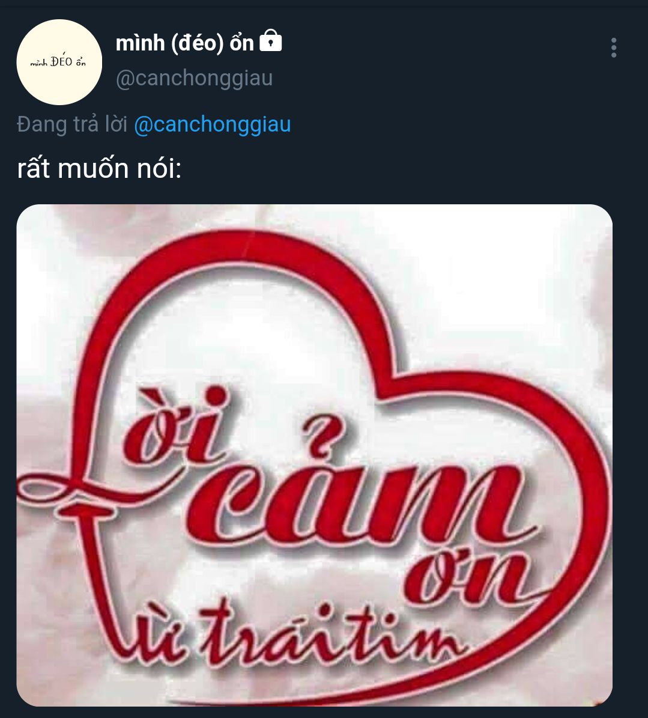Open the gray @canchonggiau handle under the name

pos(194,78)
